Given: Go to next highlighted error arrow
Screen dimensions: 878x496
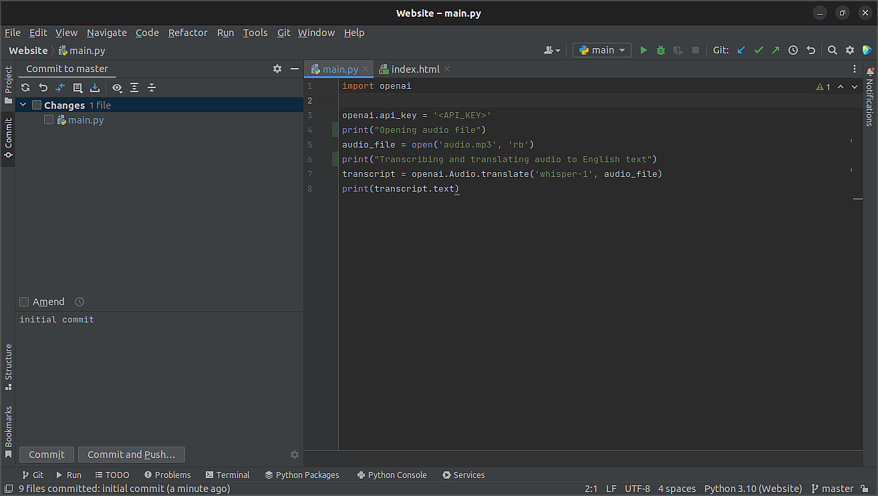Looking at the screenshot, I should click(855, 87).
